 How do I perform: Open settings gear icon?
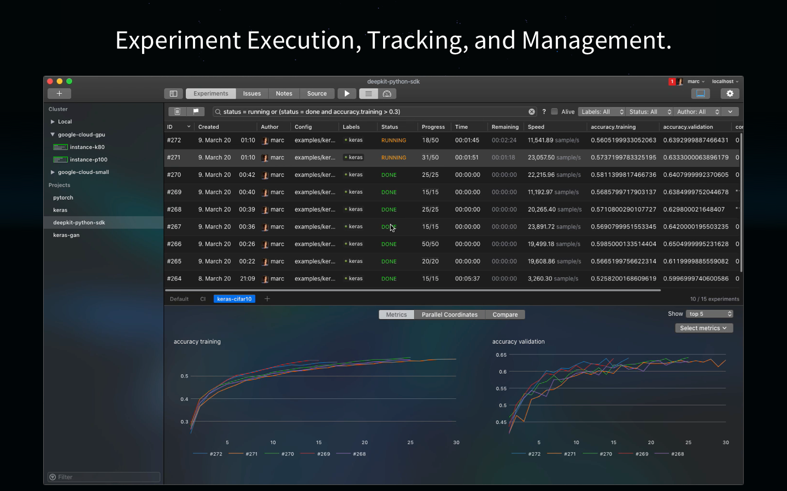coord(730,93)
